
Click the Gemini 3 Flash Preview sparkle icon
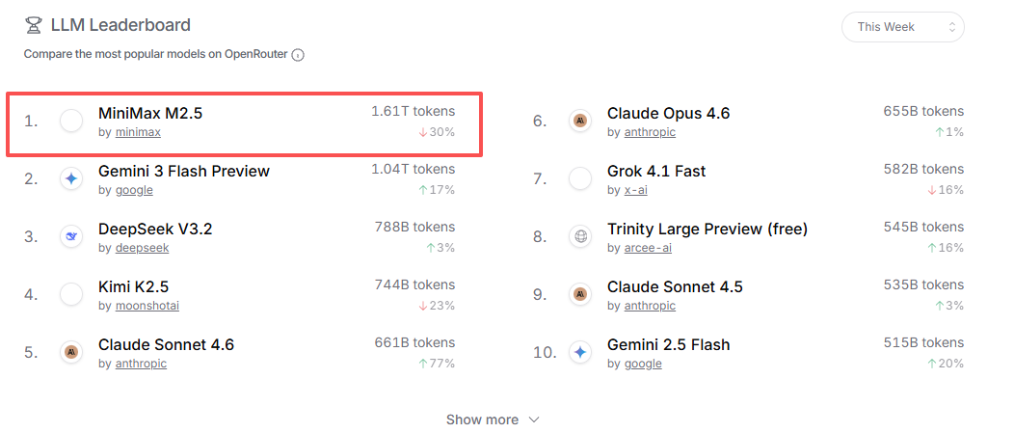(x=71, y=178)
